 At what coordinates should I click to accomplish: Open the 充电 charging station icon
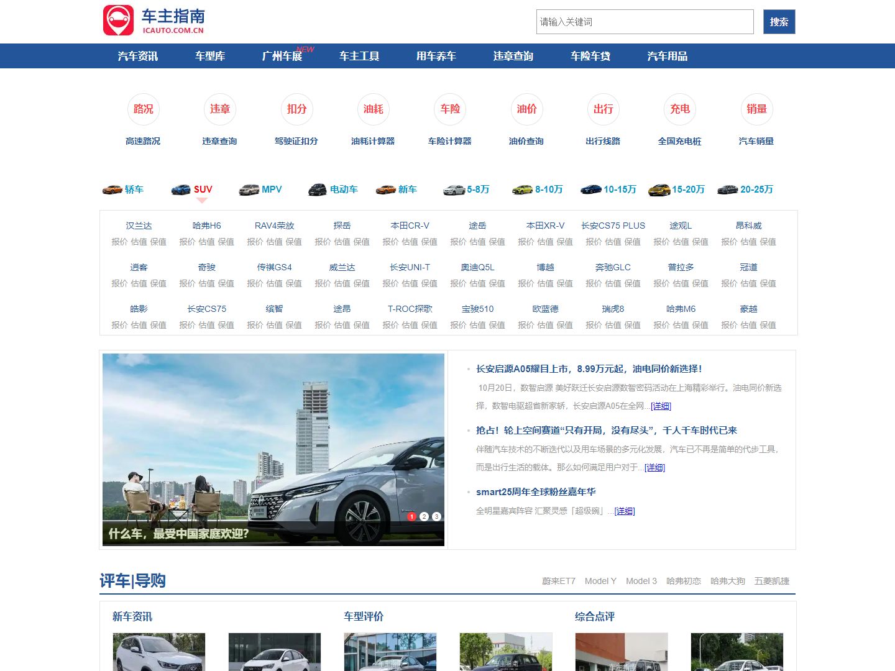click(x=680, y=109)
